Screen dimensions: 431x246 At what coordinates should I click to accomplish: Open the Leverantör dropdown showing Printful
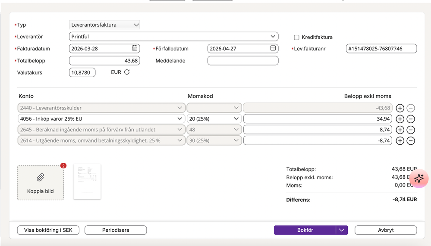pyautogui.click(x=174, y=37)
